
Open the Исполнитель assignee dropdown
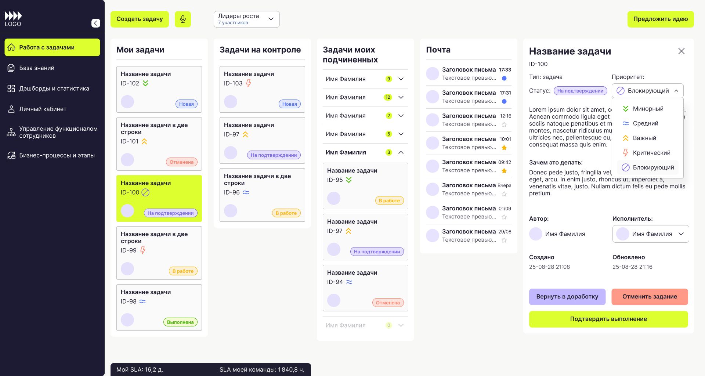[650, 234]
